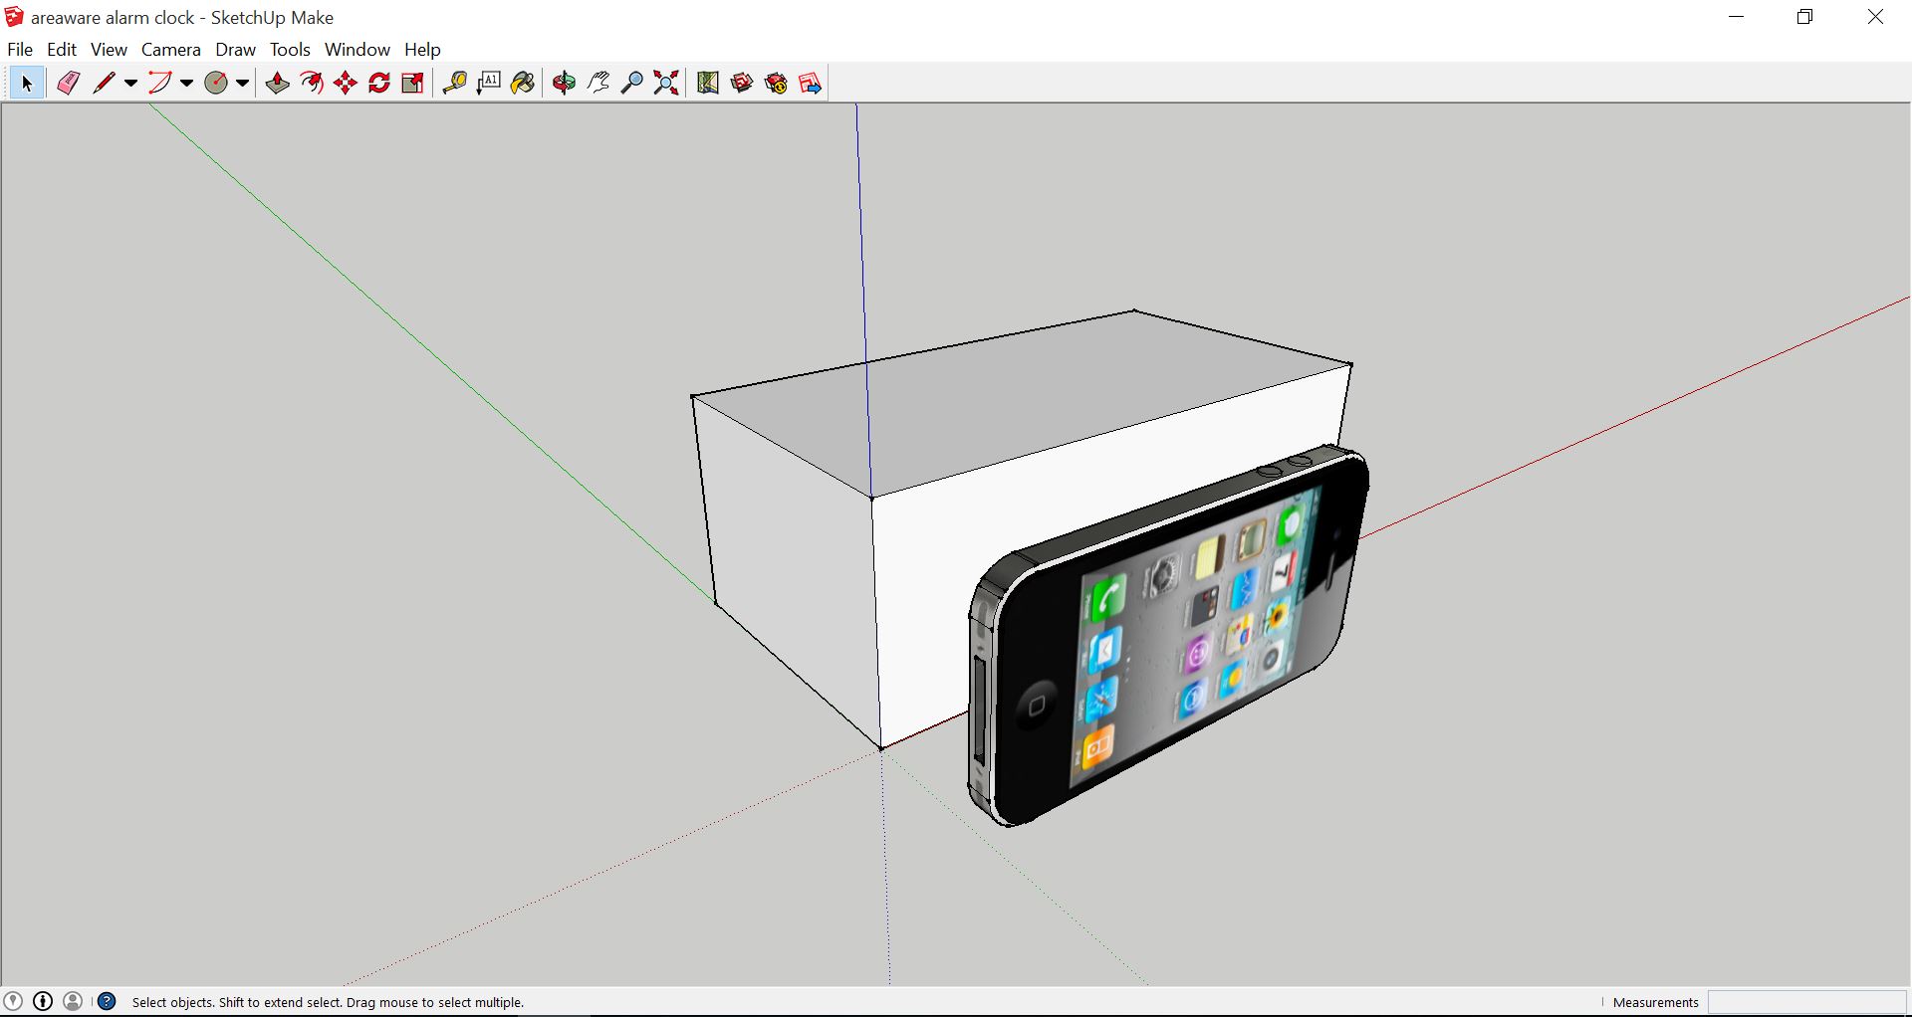This screenshot has height=1017, width=1912.
Task: Pick the Eraser tool
Action: point(68,84)
